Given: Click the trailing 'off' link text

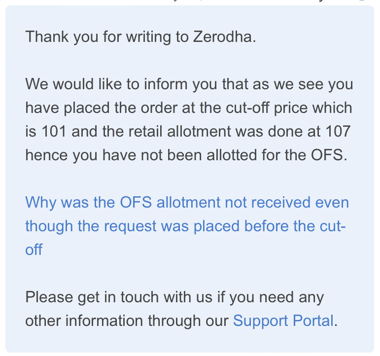Looking at the screenshot, I should pyautogui.click(x=34, y=249).
